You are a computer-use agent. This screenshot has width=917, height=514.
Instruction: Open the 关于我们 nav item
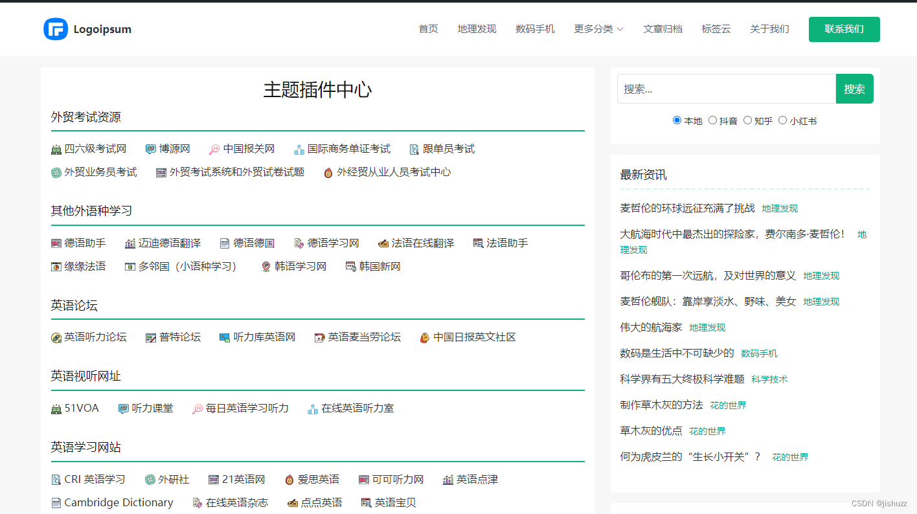(769, 29)
